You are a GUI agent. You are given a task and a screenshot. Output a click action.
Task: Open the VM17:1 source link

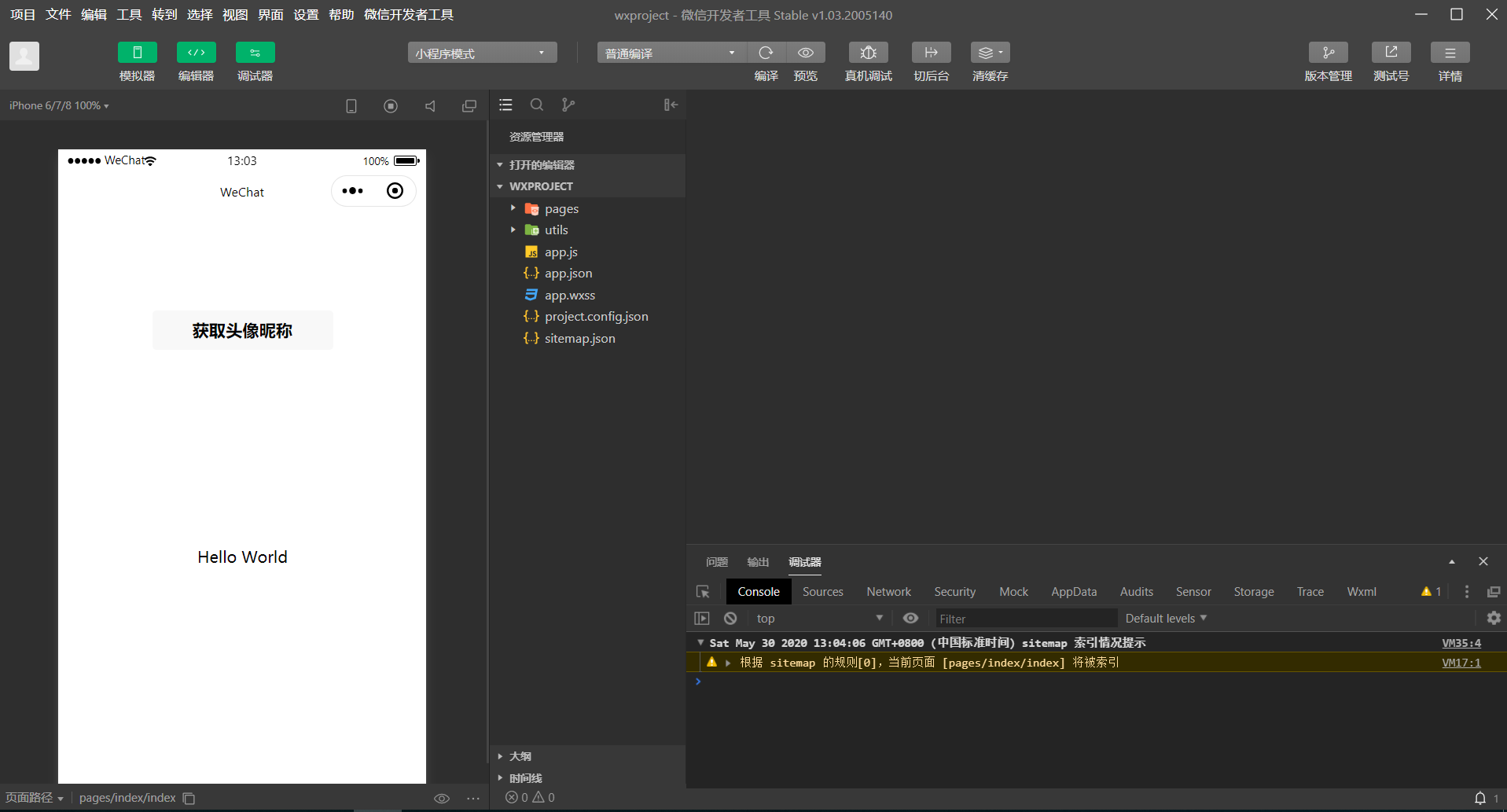pyautogui.click(x=1461, y=663)
